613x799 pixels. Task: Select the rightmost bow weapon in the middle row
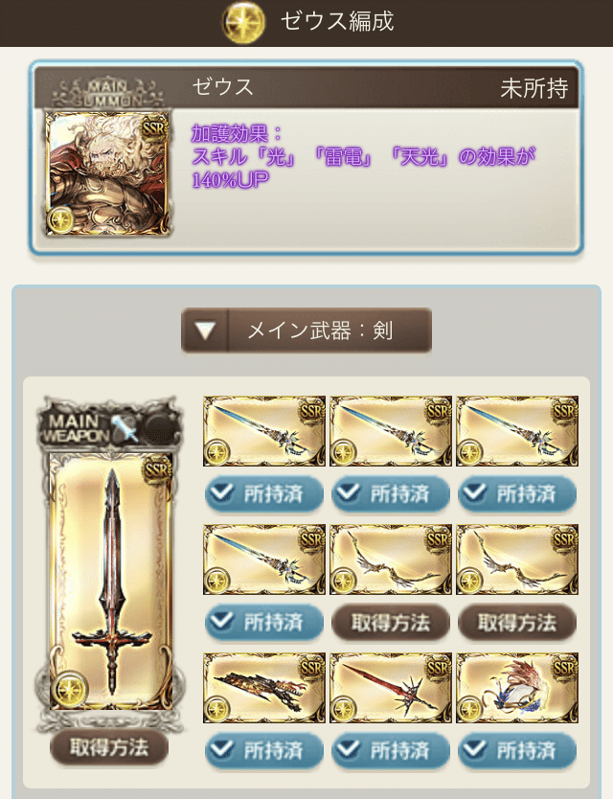[516, 559]
